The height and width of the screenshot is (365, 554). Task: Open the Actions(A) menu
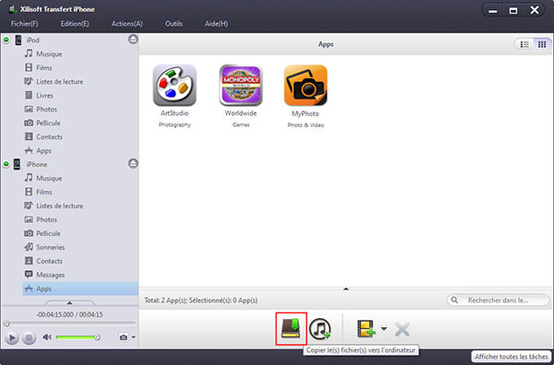(126, 24)
